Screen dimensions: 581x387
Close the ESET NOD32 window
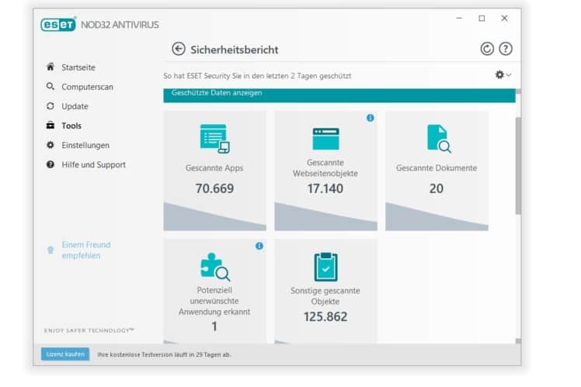pyautogui.click(x=504, y=18)
